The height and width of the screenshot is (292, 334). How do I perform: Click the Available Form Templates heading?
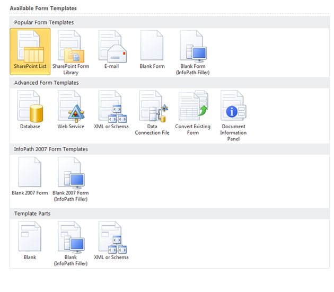[x=43, y=8]
